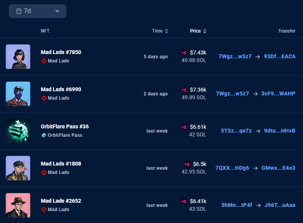Open the 7d time range dropdown
Image resolution: width=303 pixels, height=223 pixels.
coord(38,11)
